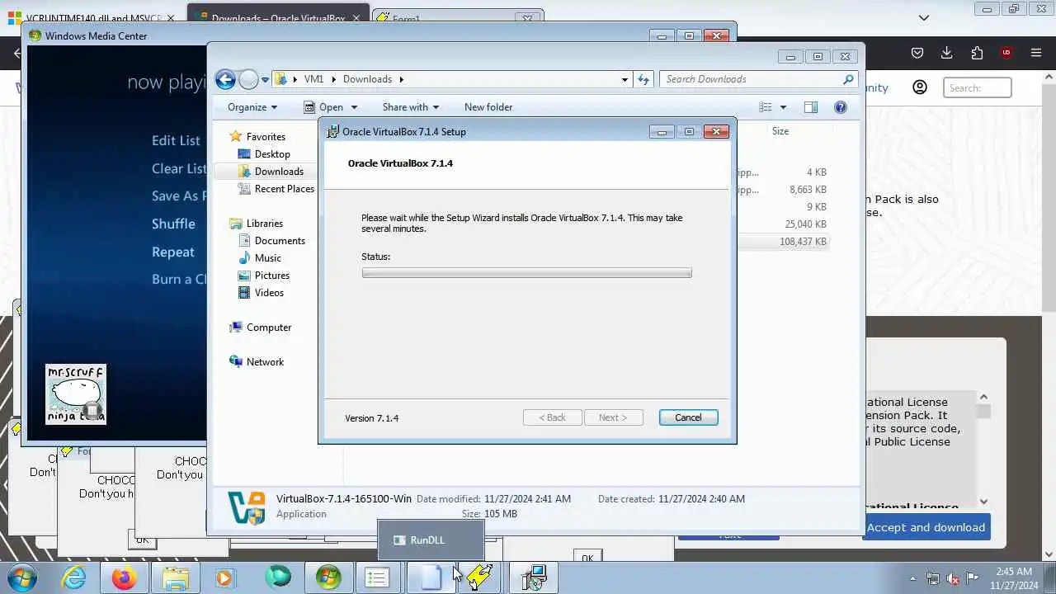
Task: Click the web page account profile icon
Action: 920,87
